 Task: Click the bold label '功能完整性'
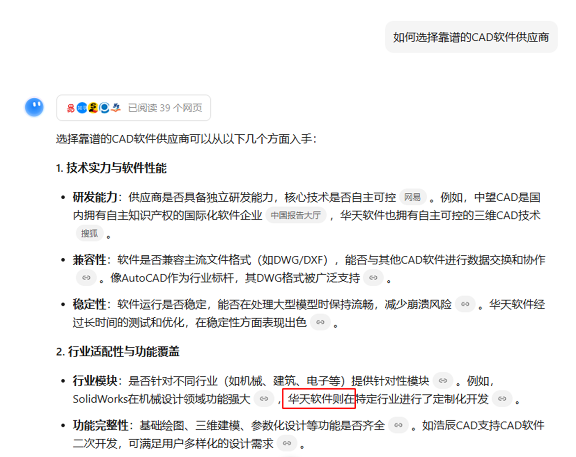pyautogui.click(x=101, y=425)
